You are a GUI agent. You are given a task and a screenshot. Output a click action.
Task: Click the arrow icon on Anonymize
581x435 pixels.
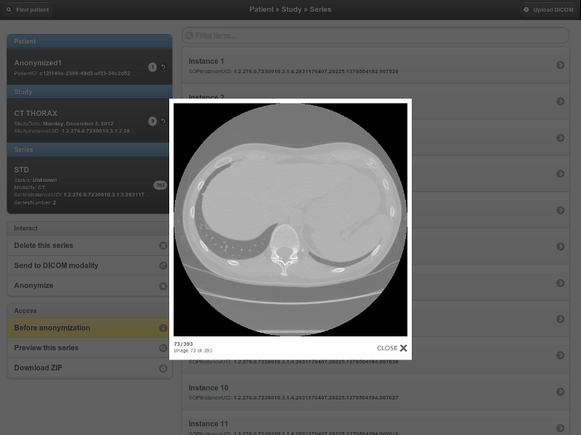tap(163, 286)
